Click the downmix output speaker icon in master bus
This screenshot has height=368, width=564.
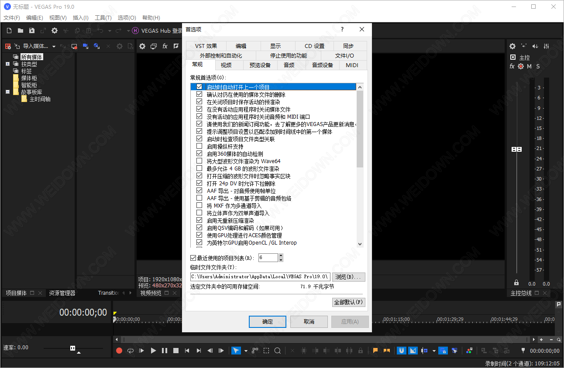pos(524,46)
